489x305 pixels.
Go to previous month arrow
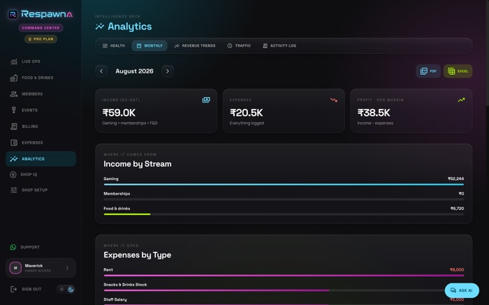pyautogui.click(x=101, y=71)
